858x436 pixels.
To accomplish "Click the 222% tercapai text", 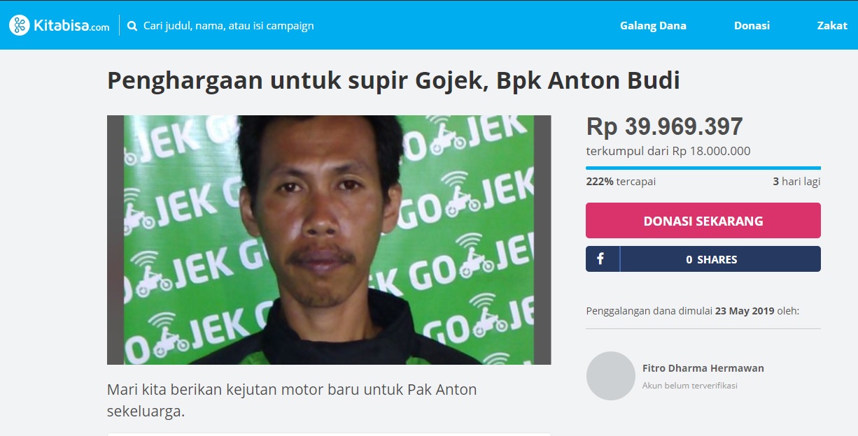I will click(621, 182).
